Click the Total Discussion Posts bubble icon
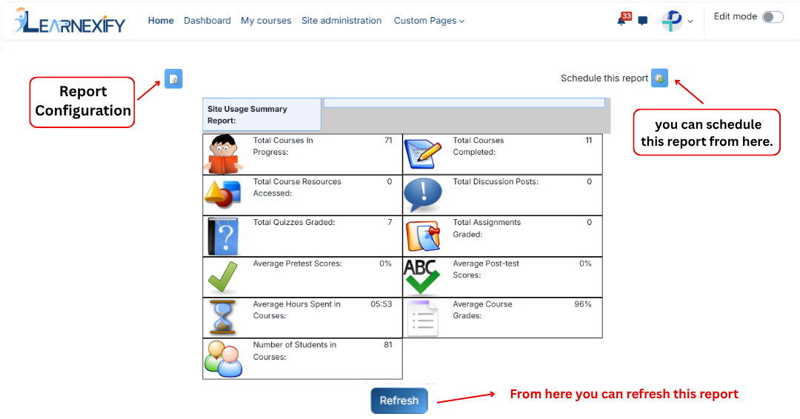This screenshot has width=800, height=419. click(x=423, y=195)
